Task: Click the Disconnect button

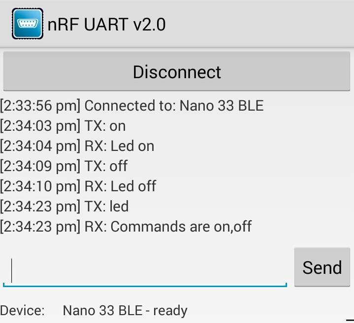Action: point(177,71)
